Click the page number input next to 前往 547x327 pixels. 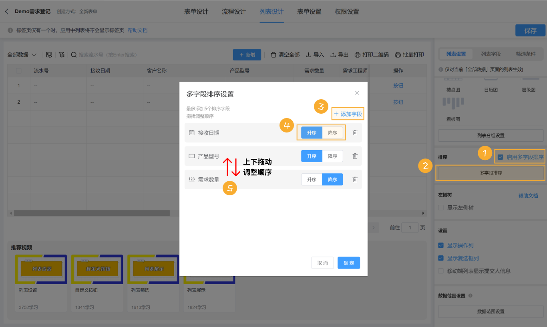tap(410, 227)
